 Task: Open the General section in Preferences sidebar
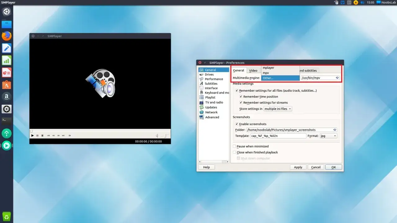coord(214,70)
